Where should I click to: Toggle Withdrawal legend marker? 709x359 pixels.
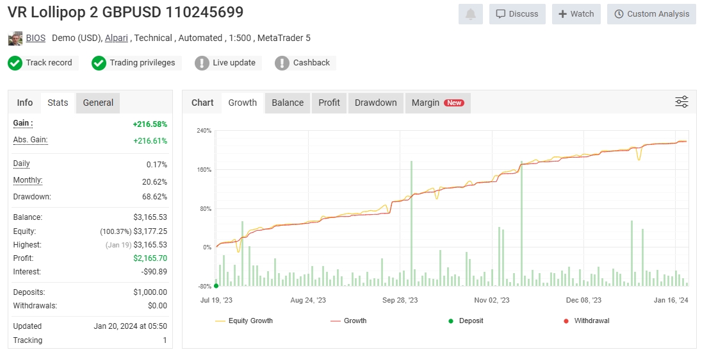coord(587,321)
